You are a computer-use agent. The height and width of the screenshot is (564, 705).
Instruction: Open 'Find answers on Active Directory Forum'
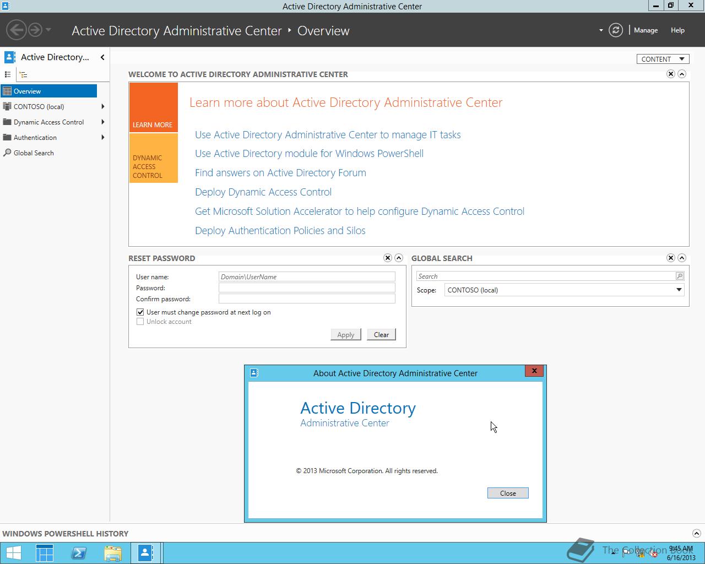280,172
